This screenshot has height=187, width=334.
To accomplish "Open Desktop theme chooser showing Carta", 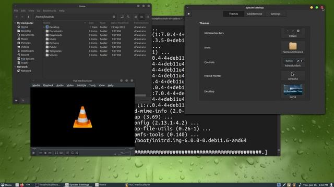I will [x=293, y=91].
